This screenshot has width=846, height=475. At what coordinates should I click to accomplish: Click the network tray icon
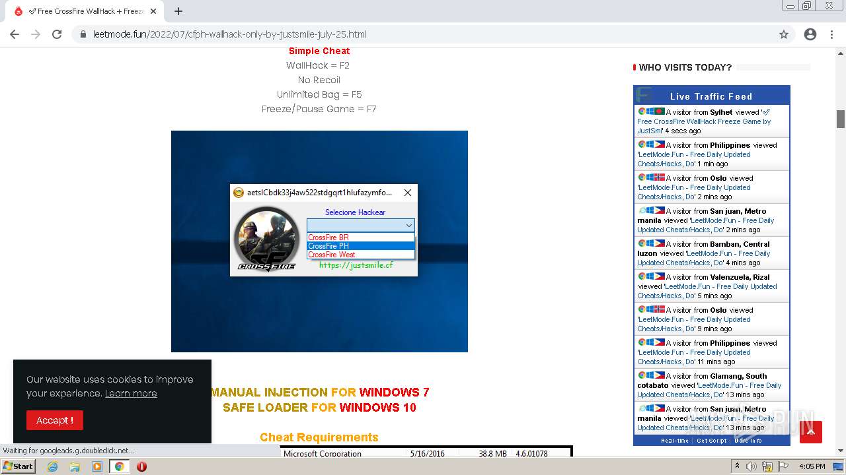click(x=767, y=466)
